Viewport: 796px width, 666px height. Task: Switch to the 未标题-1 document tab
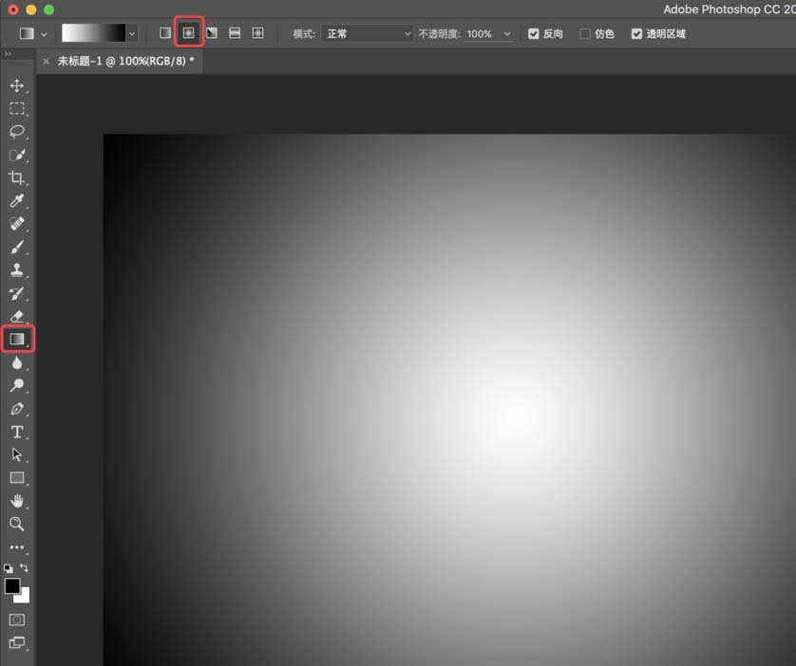[x=125, y=61]
